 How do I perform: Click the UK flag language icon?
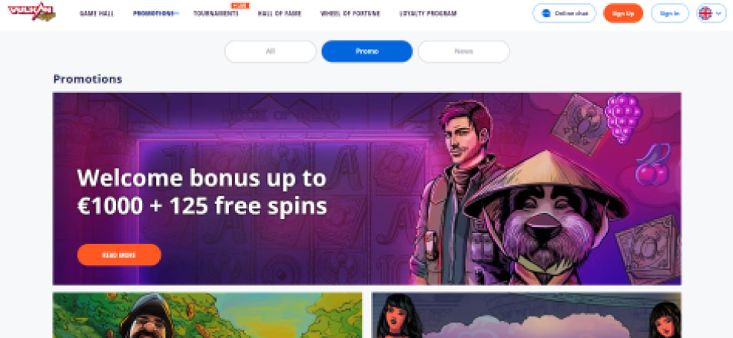point(705,14)
